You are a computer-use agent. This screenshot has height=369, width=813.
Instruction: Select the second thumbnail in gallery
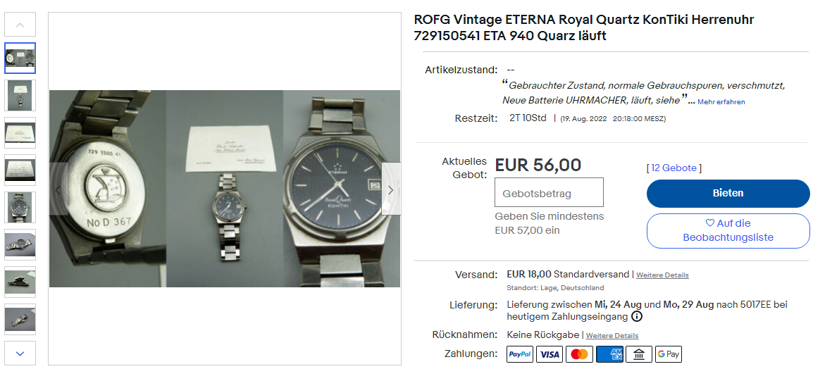point(20,95)
